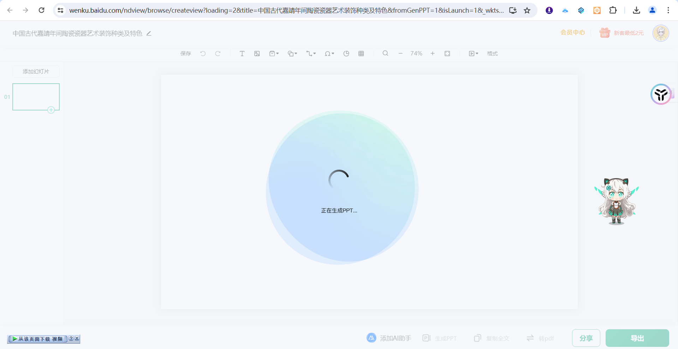Expand the connector lines dropdown
Screen dimensions: 678x349
point(311,54)
